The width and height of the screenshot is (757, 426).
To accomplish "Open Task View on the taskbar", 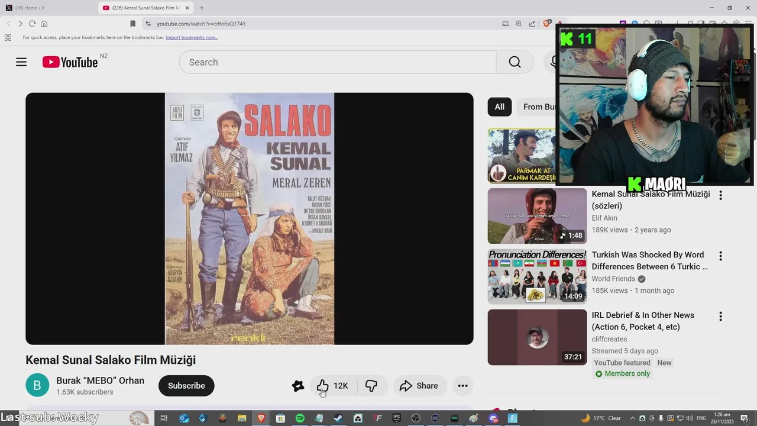I will click(164, 418).
